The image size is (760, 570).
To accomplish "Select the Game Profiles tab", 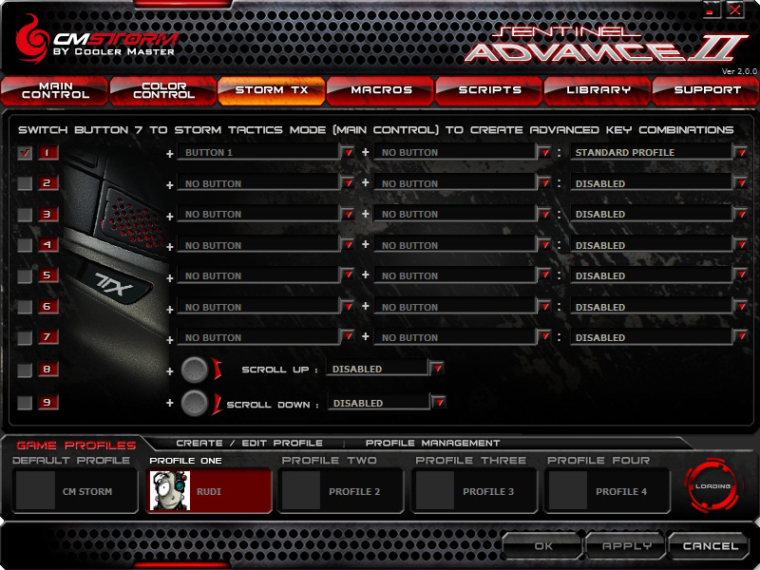I will pyautogui.click(x=76, y=445).
